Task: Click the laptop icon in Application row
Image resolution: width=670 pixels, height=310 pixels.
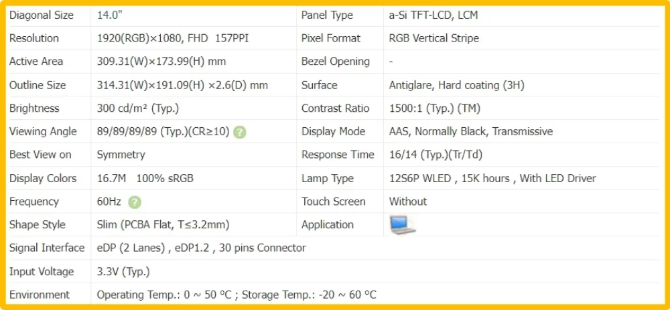Action: 403,224
